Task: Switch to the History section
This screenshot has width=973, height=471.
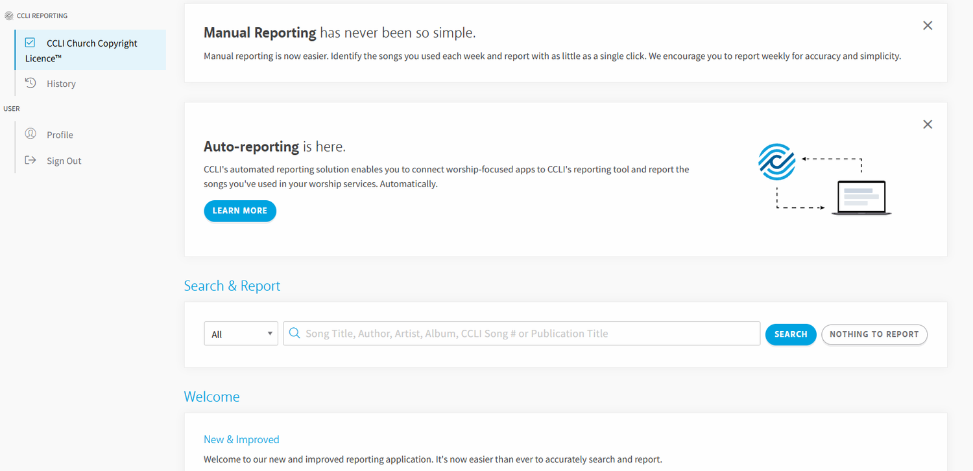Action: point(61,83)
